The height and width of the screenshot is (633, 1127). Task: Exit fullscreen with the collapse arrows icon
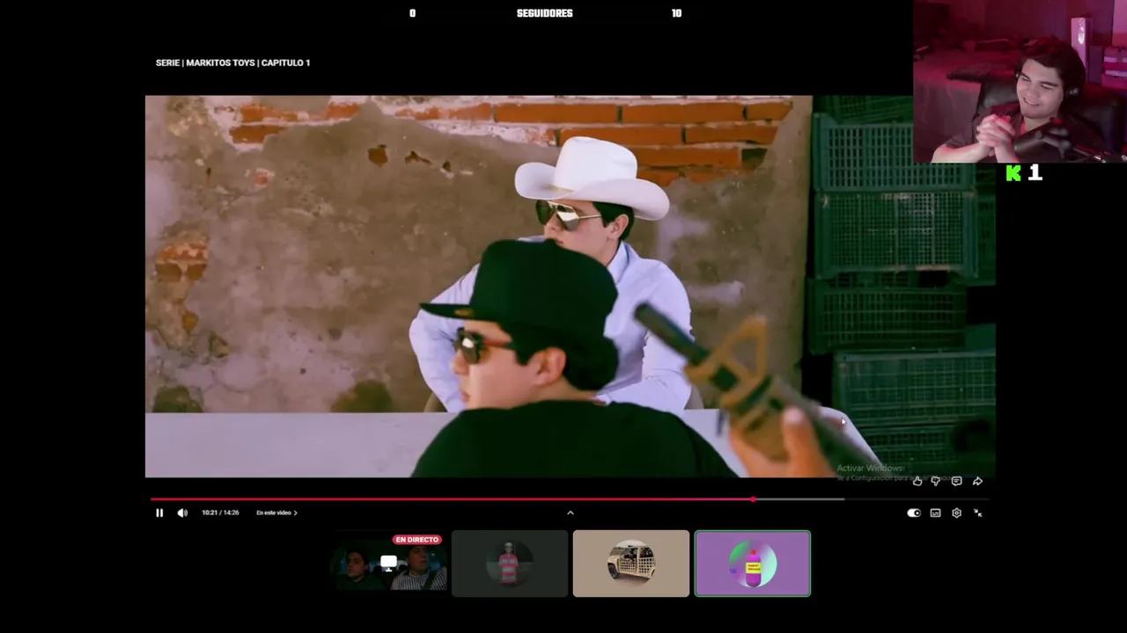tap(977, 513)
